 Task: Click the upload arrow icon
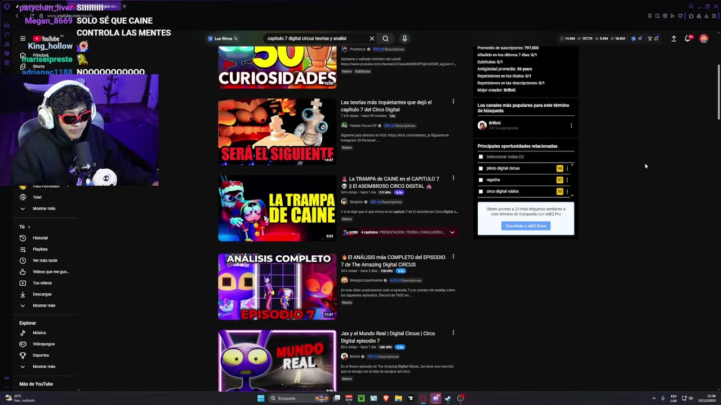[x=674, y=38]
